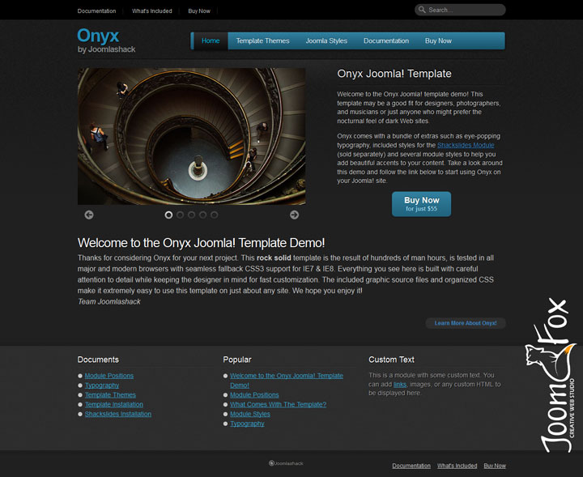Click the Onyx logo
This screenshot has height=477, width=583.
pos(98,36)
